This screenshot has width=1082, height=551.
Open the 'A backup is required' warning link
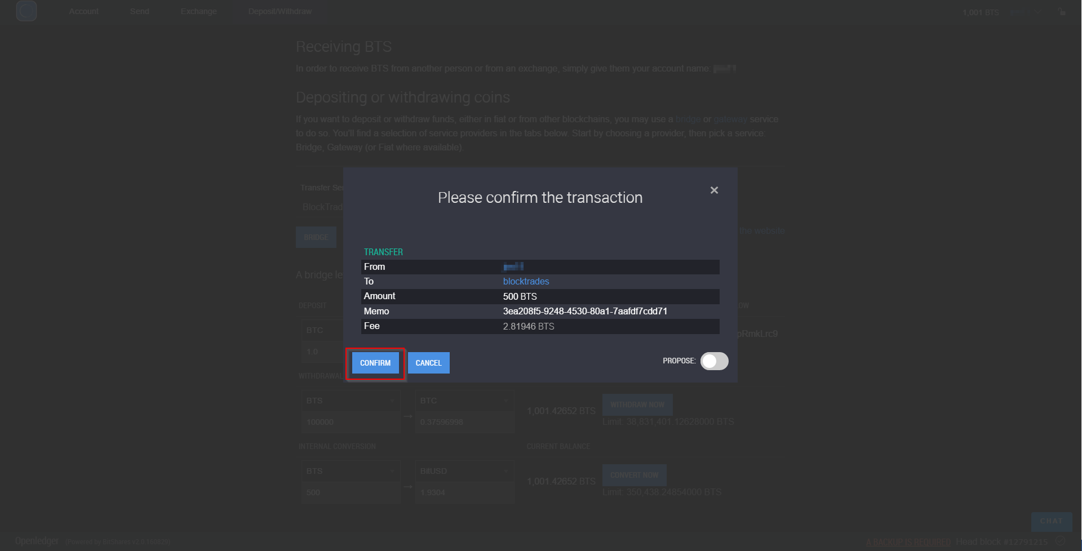pyautogui.click(x=908, y=542)
